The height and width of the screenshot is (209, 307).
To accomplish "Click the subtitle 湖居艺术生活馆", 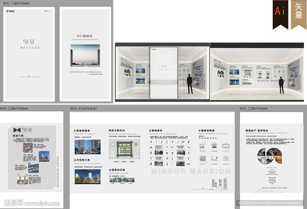I will (30, 48).
